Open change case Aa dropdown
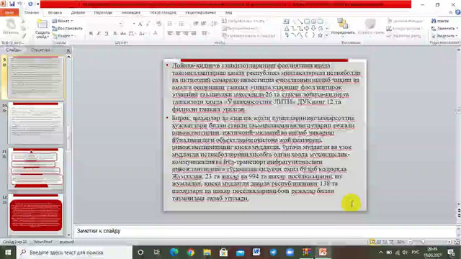Image resolution: width=461 pixels, height=259 pixels. tap(143, 34)
